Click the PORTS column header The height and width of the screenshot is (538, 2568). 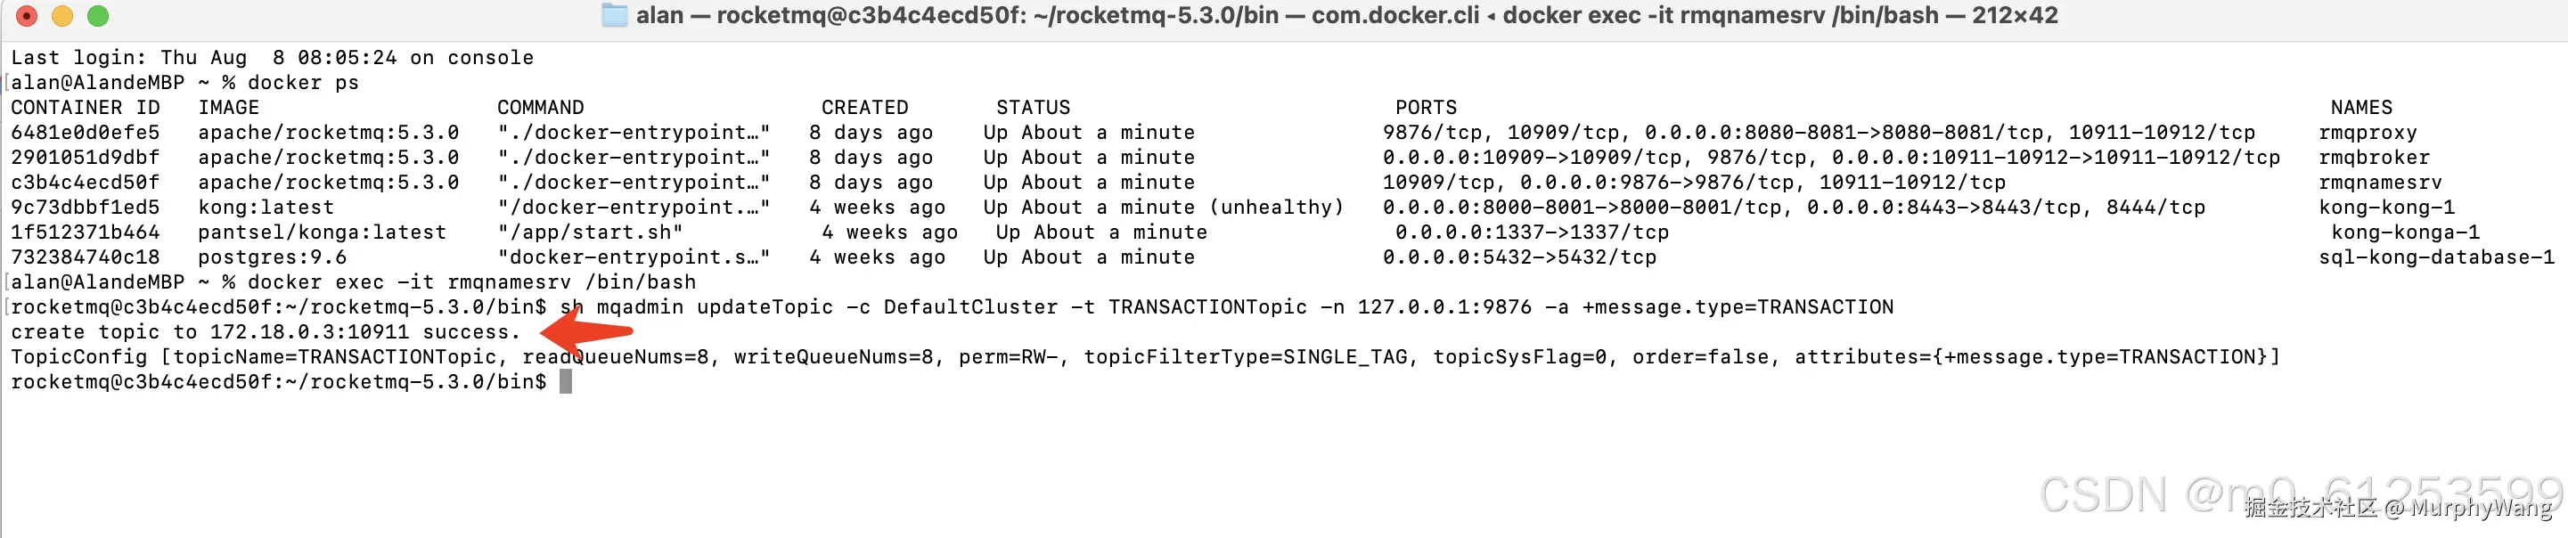coord(1425,108)
